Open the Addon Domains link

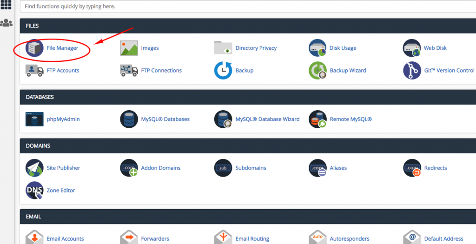tap(160, 168)
